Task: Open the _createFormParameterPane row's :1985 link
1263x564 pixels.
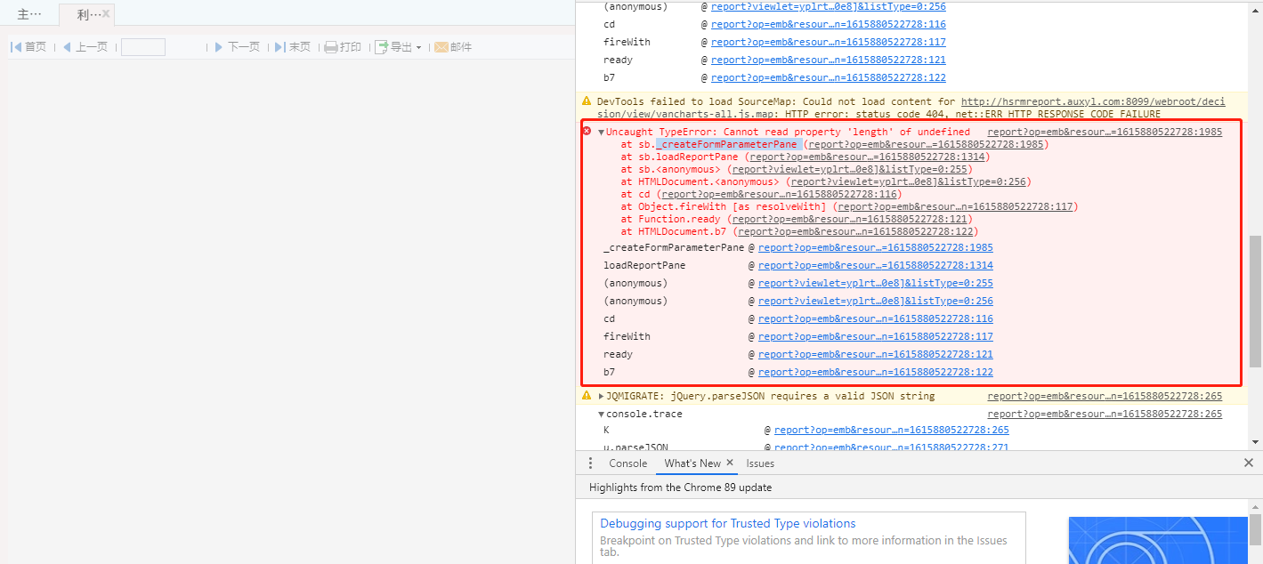Action: coord(876,247)
